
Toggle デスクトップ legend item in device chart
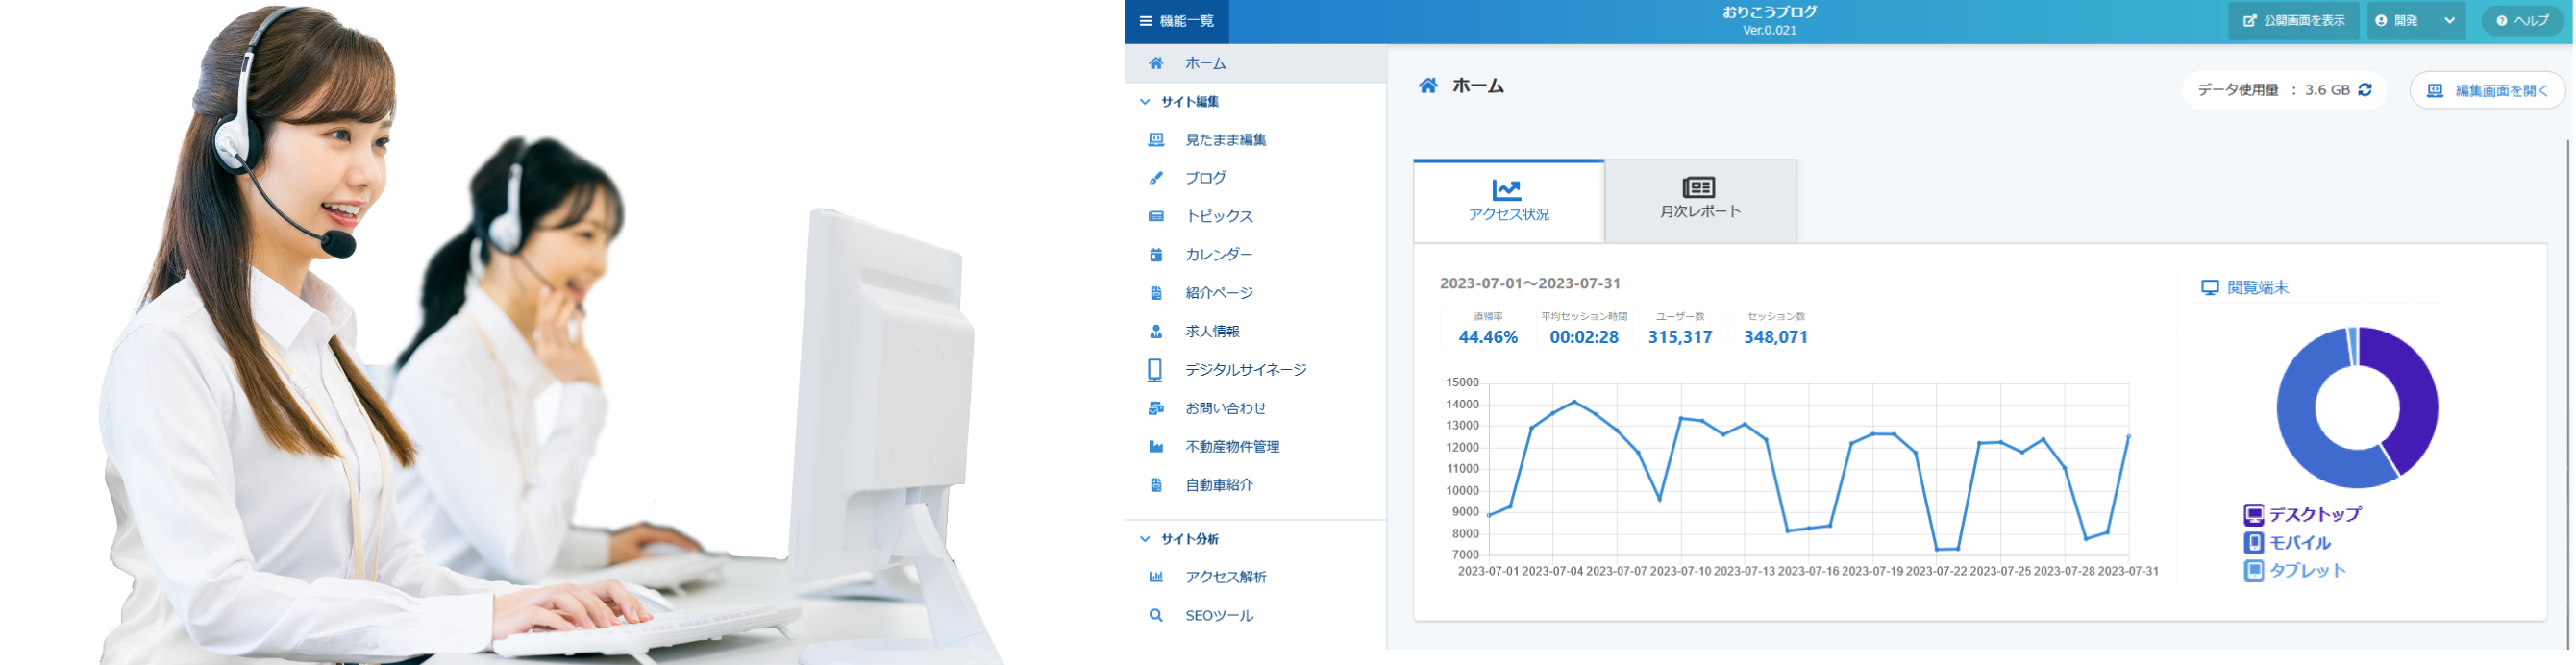tap(2302, 515)
